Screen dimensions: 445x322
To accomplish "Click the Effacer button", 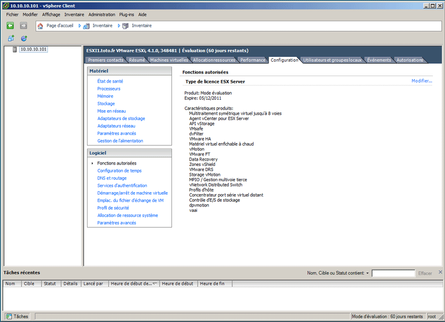I will coord(425,273).
